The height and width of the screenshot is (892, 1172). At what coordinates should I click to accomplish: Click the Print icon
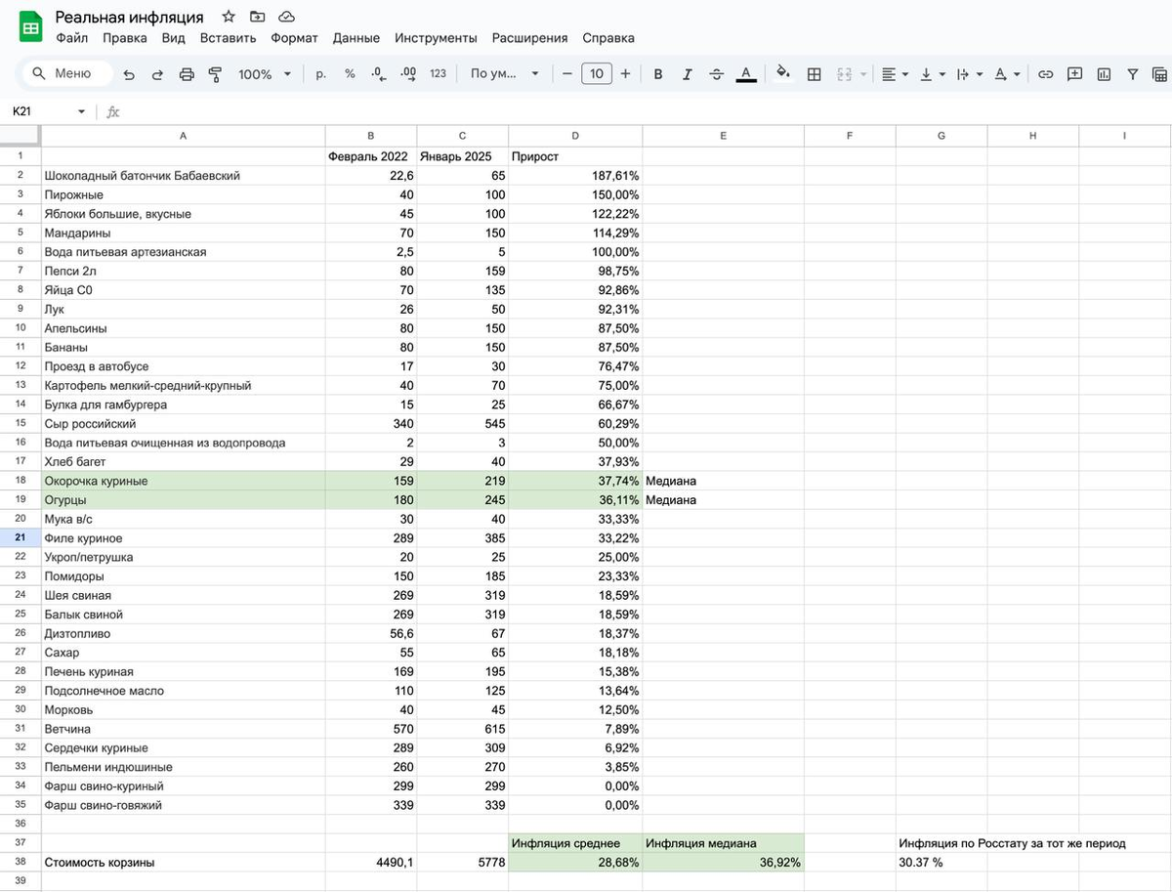coord(187,74)
